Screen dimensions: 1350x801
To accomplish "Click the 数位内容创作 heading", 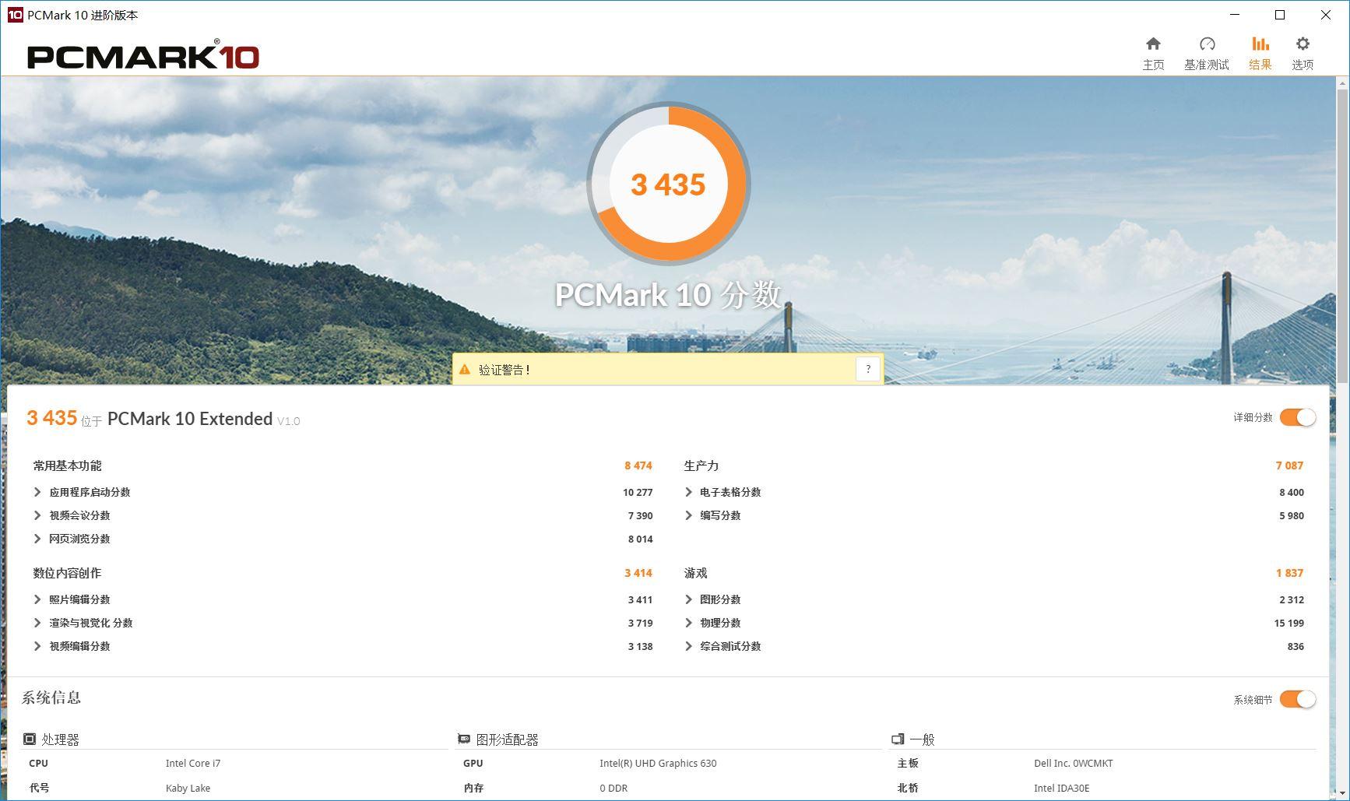I will click(x=67, y=573).
